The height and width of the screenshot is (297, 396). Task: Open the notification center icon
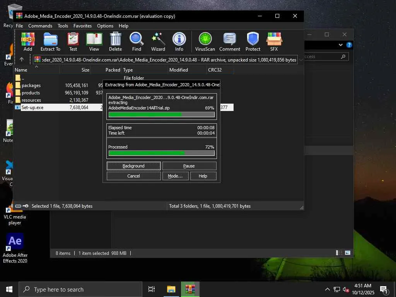click(384, 289)
